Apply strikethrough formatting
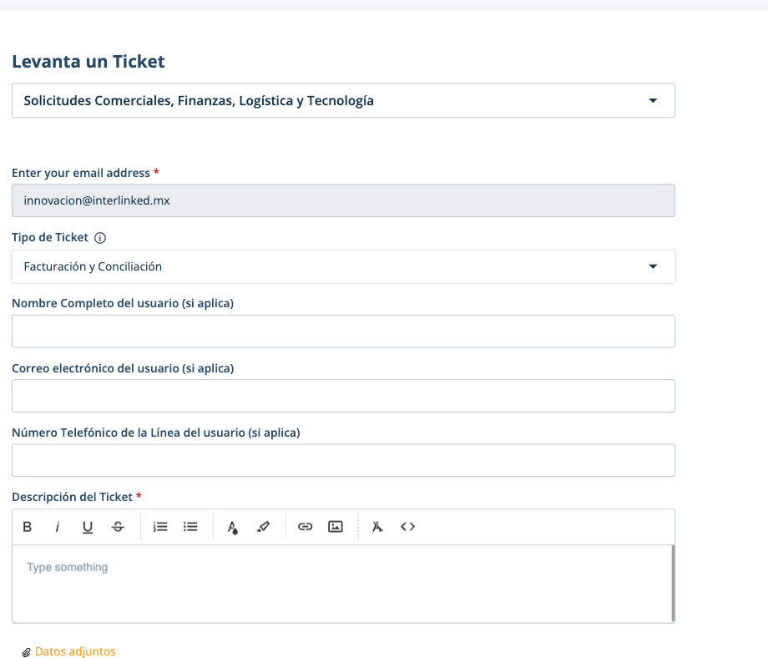The image size is (768, 658). pos(118,527)
